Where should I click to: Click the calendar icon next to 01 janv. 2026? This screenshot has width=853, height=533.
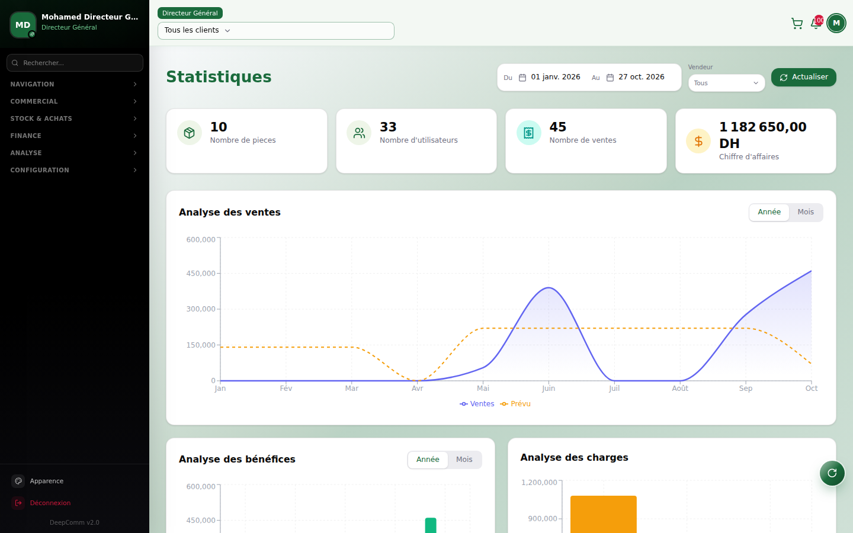click(x=522, y=78)
